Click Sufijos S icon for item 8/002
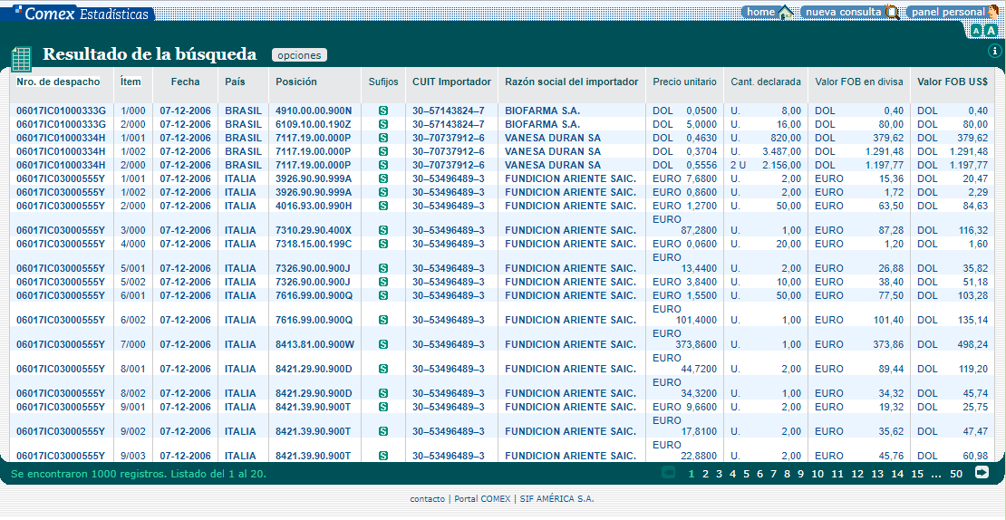 coord(383,393)
